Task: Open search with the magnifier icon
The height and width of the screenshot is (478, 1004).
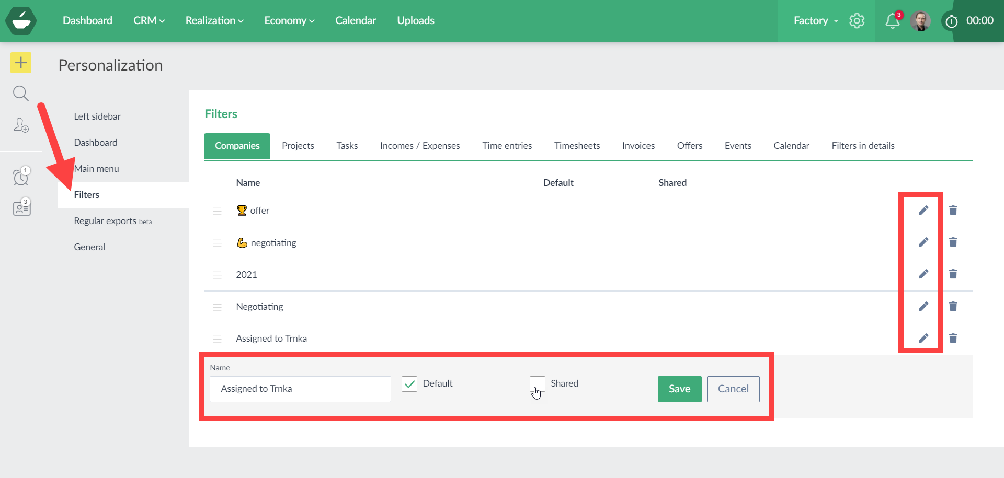Action: coord(21,94)
